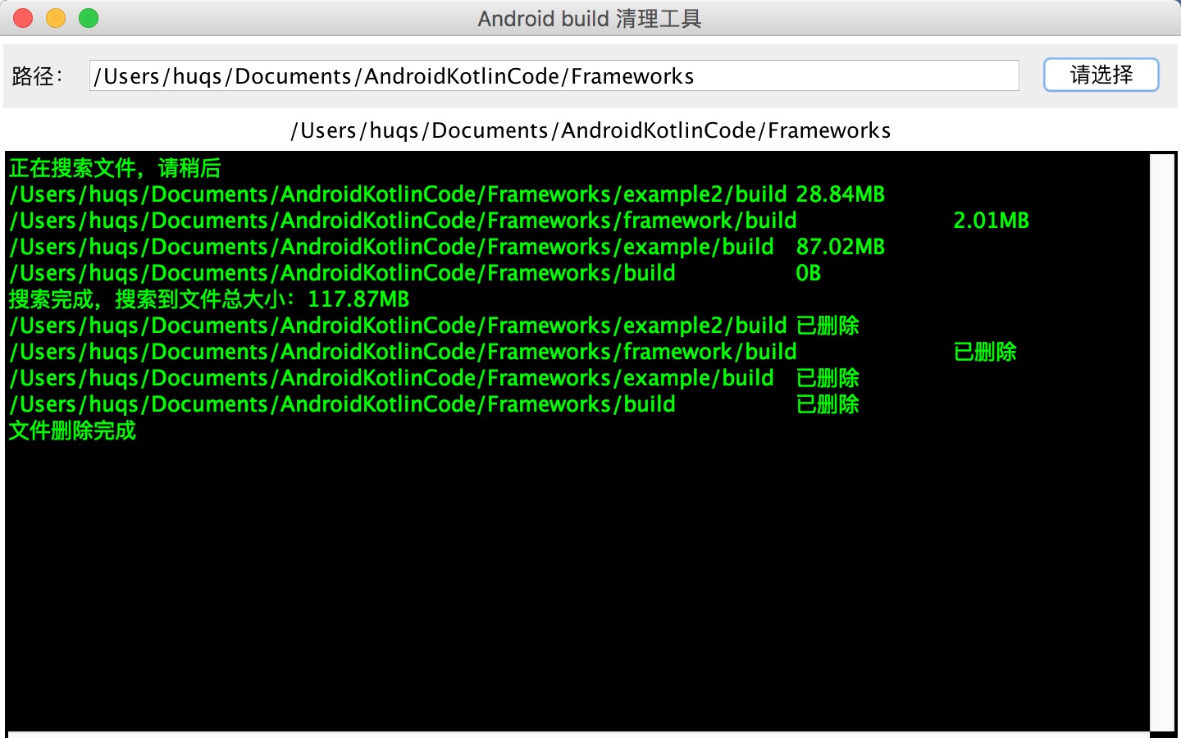The height and width of the screenshot is (738, 1181).
Task: Click the Android build 清理工具 window title
Action: coord(590,18)
